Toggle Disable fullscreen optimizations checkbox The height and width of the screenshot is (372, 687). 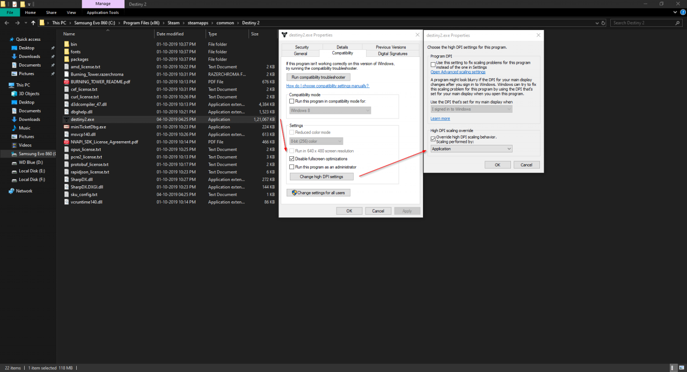click(291, 159)
